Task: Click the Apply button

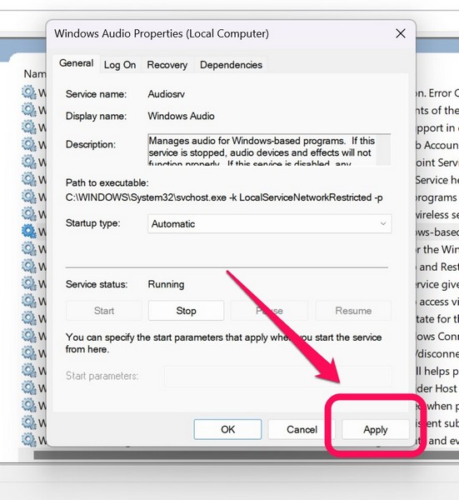Action: point(376,429)
